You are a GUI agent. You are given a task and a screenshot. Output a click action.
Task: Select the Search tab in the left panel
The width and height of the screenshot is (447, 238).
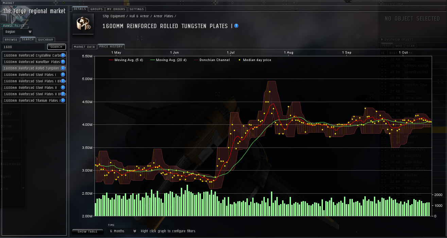(28, 39)
